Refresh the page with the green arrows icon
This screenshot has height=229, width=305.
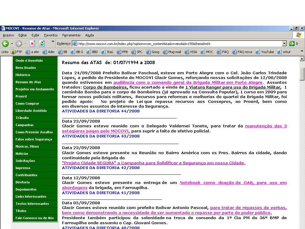(x=42, y=44)
